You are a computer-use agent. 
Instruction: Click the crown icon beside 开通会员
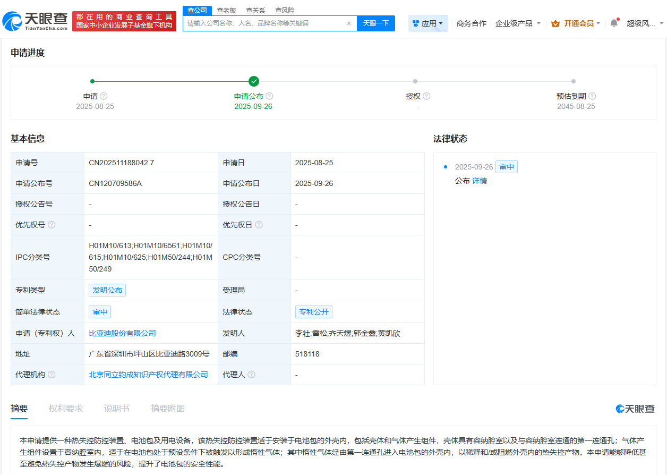(x=556, y=23)
